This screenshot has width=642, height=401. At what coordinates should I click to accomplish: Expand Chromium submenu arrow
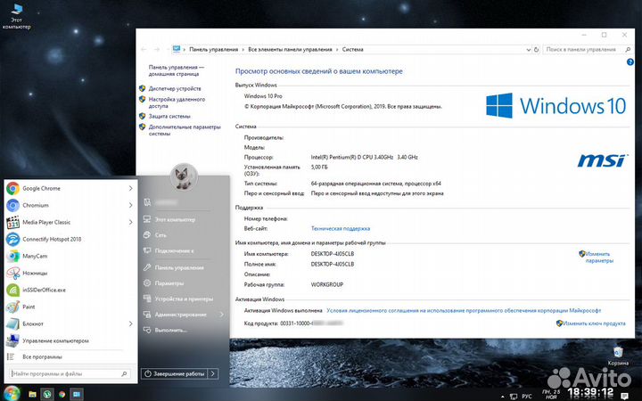130,205
